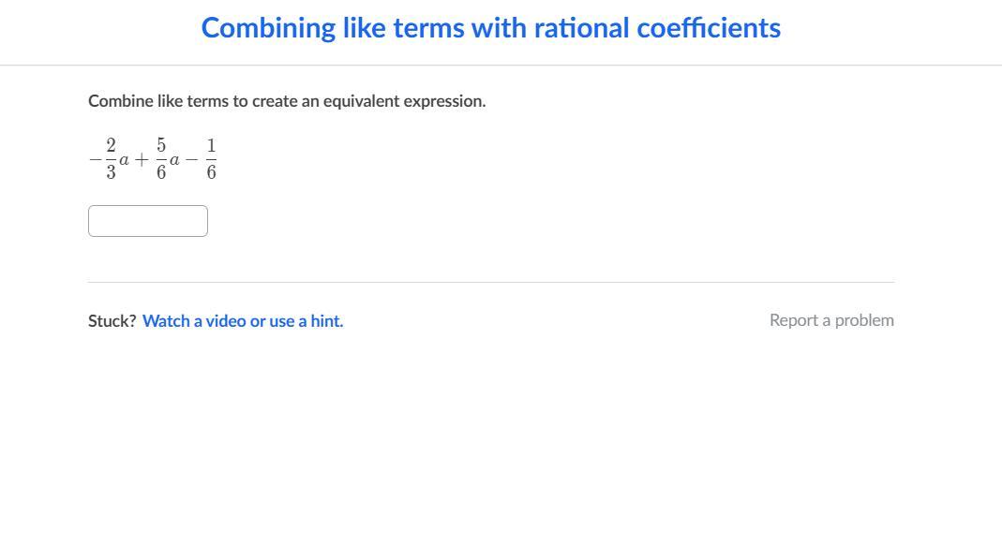
Task: Click the first variable a after two-thirds
Action: coord(125,160)
